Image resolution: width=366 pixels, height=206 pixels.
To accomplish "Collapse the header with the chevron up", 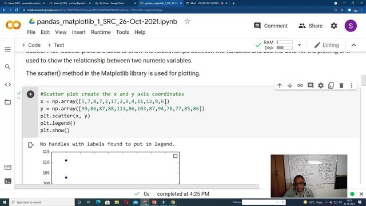I will [x=353, y=45].
